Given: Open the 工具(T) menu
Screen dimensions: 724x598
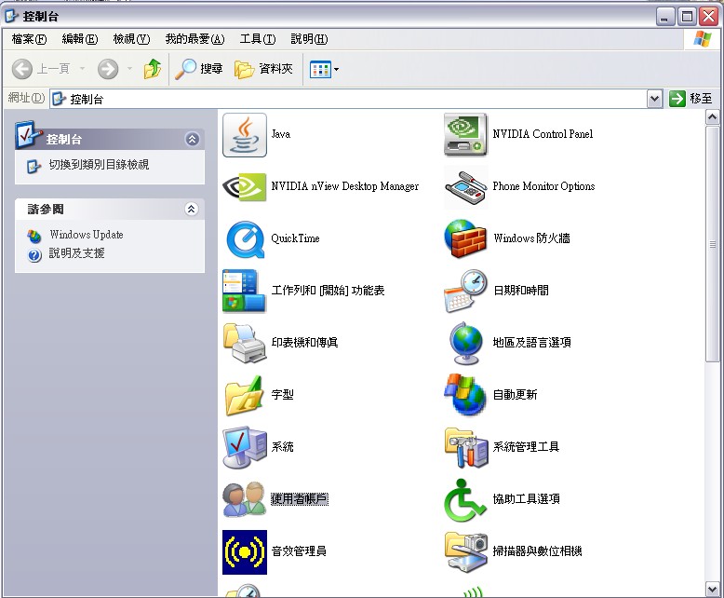Looking at the screenshot, I should click(x=258, y=39).
